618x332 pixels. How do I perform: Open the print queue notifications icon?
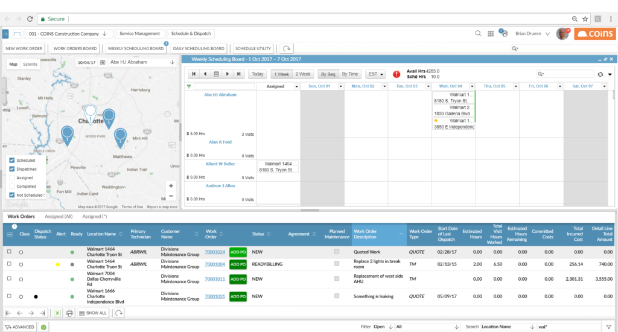(x=504, y=34)
